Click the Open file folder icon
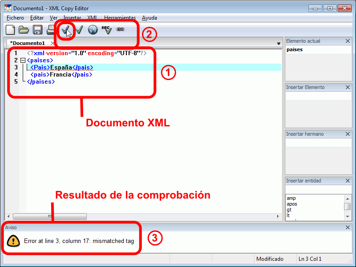Viewport: 356px width, 267px height. pyautogui.click(x=24, y=30)
